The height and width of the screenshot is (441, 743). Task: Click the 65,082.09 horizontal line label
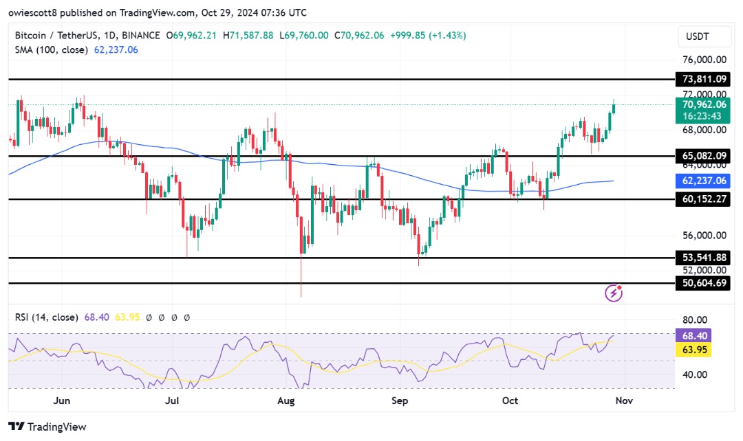[703, 156]
